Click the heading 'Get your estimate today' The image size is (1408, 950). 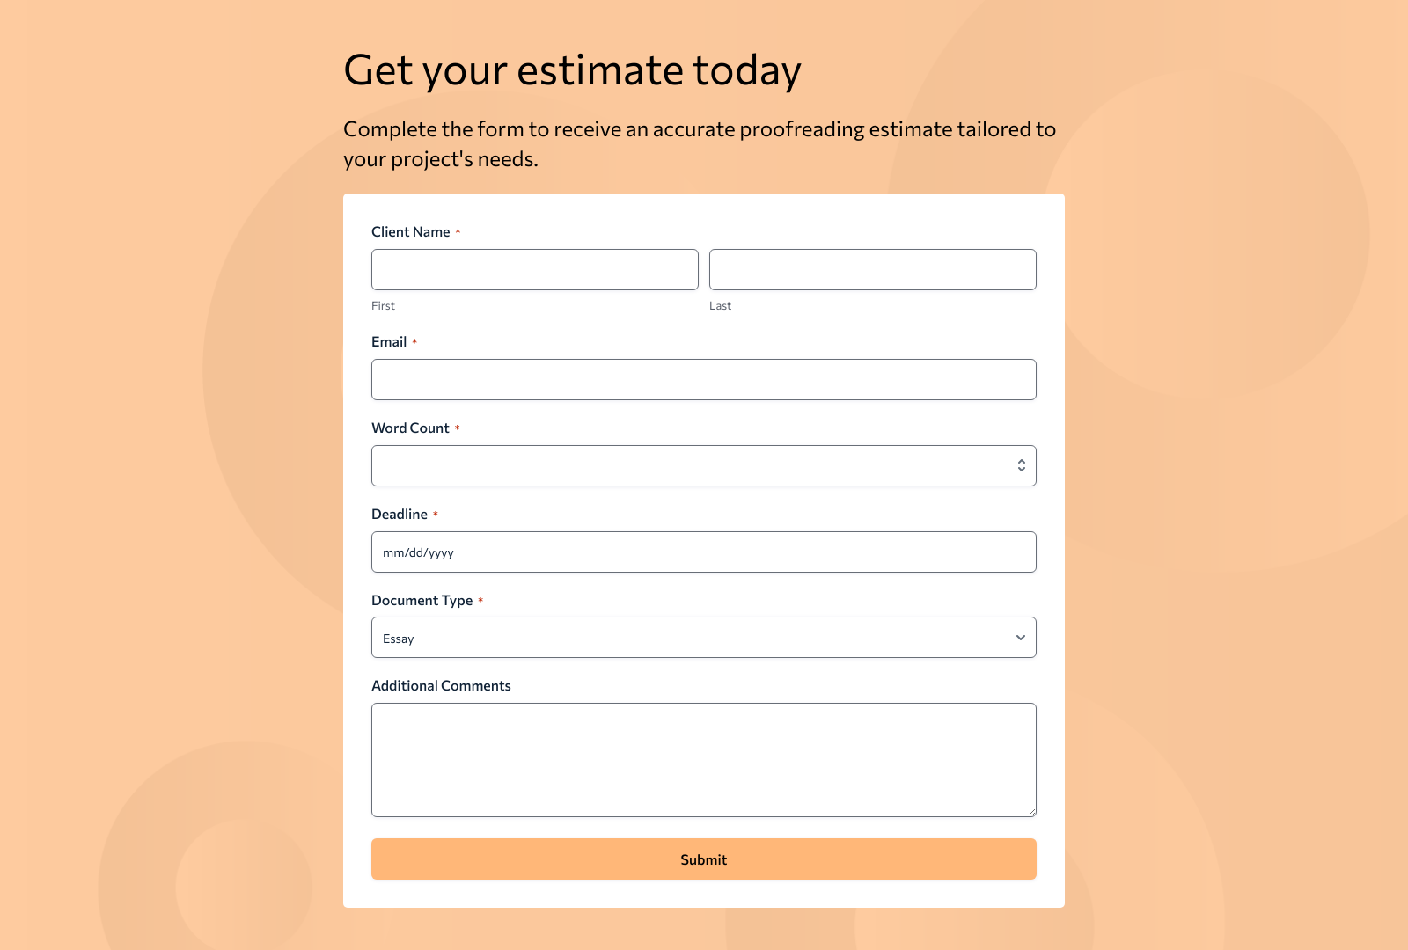pyautogui.click(x=573, y=70)
